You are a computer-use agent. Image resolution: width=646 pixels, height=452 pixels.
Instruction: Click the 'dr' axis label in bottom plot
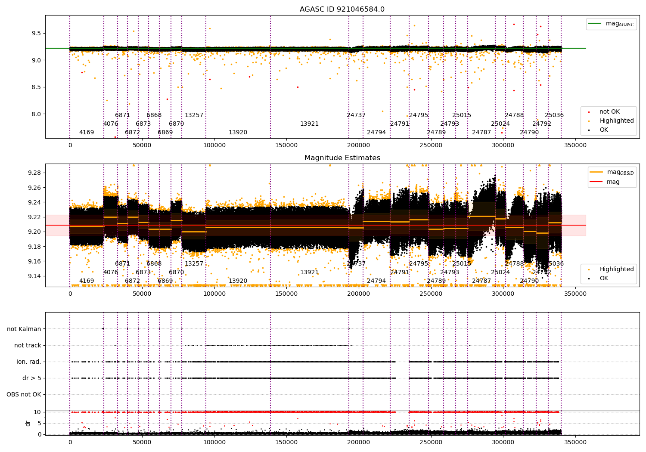(28, 423)
